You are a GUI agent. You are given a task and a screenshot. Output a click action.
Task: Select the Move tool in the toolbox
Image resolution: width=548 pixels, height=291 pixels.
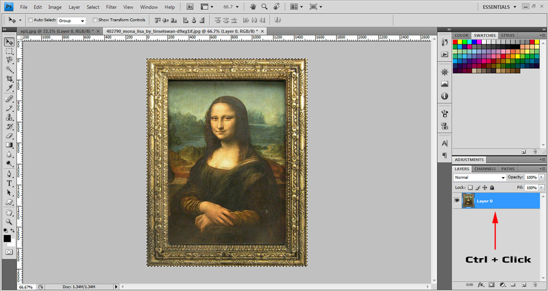[9, 42]
